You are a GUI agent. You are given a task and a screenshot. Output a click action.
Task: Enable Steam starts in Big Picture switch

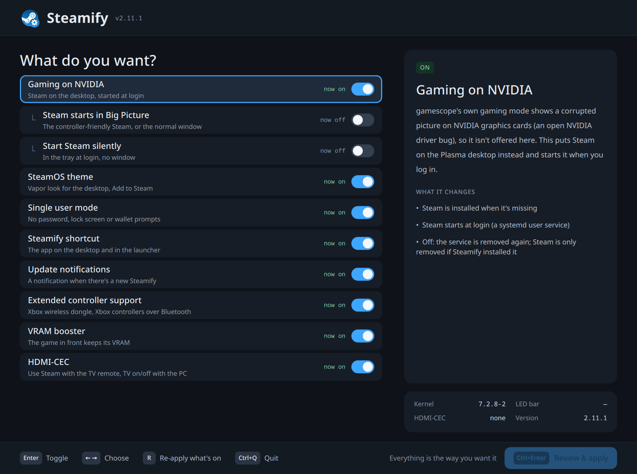[363, 120]
